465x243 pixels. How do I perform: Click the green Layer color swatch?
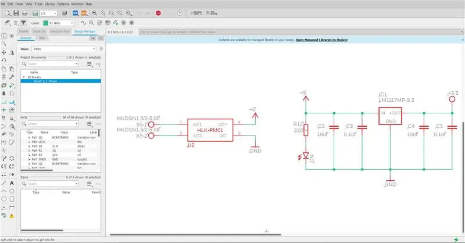click(46, 23)
